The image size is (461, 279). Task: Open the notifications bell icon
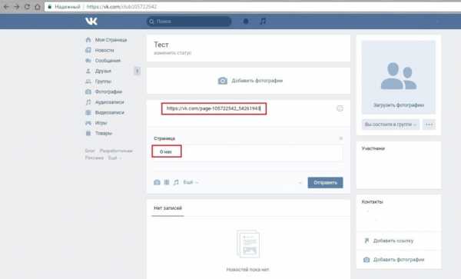click(x=246, y=22)
